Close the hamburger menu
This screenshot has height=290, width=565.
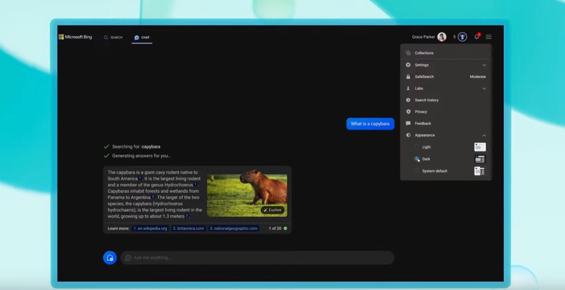(x=489, y=37)
